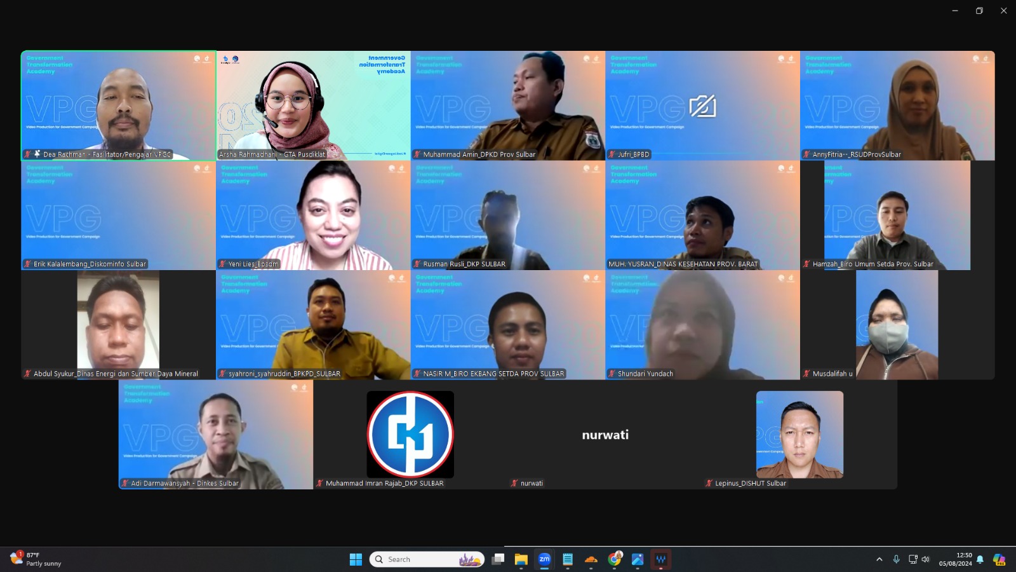Open the Windows Start menu
The width and height of the screenshot is (1016, 572).
[356, 559]
